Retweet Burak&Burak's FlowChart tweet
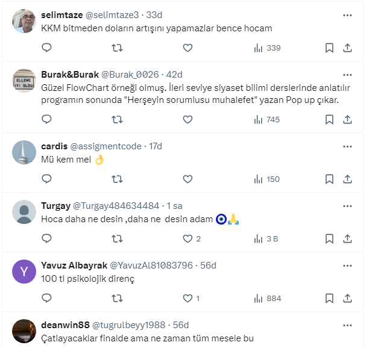 pyautogui.click(x=117, y=119)
